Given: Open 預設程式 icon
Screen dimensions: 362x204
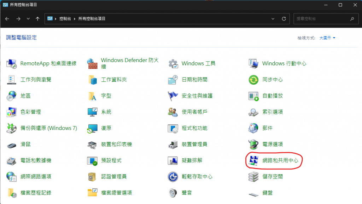Looking at the screenshot, I should 92,161.
